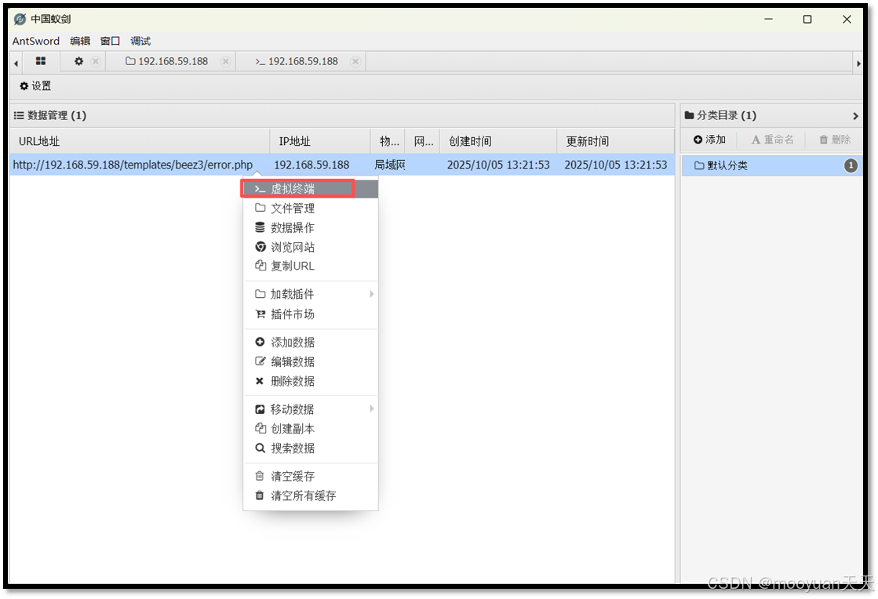Select 复制URL in the context menu

tap(311, 267)
